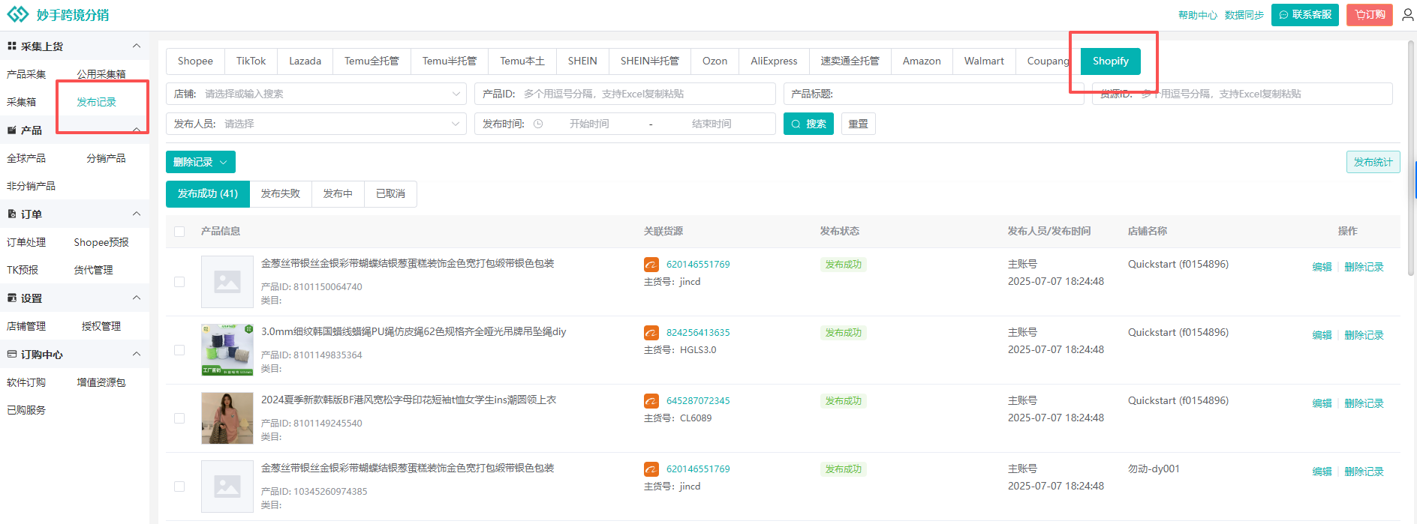Image resolution: width=1417 pixels, height=524 pixels.
Task: Click the pink T-shirt product thumbnail
Action: click(x=227, y=418)
